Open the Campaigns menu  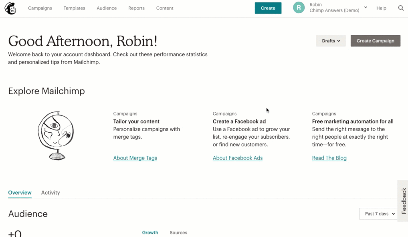coord(40,8)
